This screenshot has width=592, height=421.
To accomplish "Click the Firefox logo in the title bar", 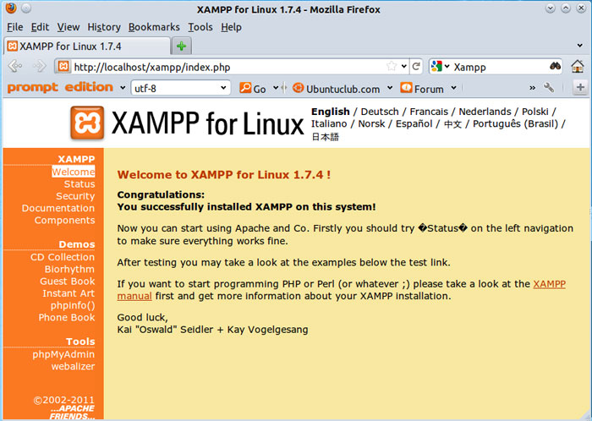I will click(11, 8).
